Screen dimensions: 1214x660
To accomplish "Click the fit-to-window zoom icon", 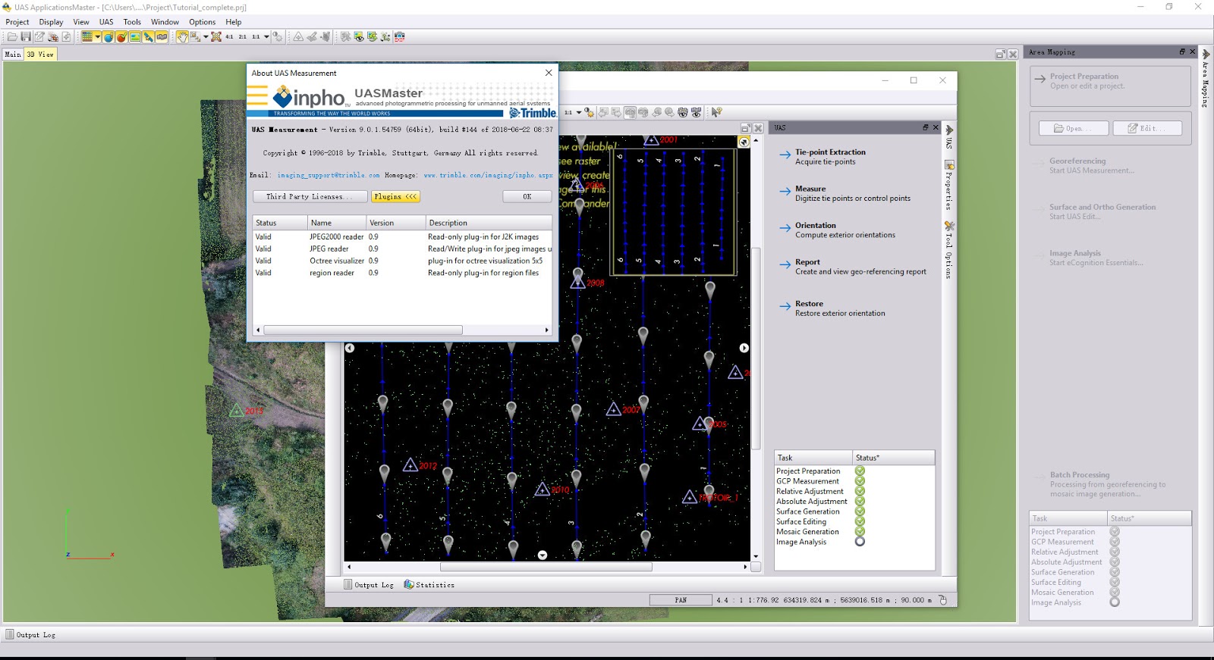I will point(216,36).
